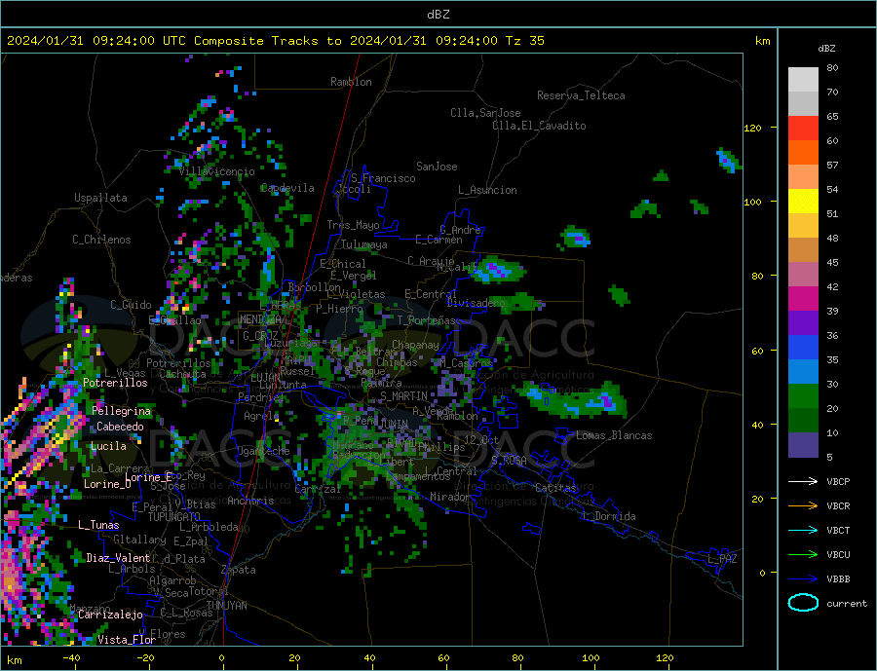Click the Anchoris label
The image size is (877, 671).
pyautogui.click(x=250, y=501)
